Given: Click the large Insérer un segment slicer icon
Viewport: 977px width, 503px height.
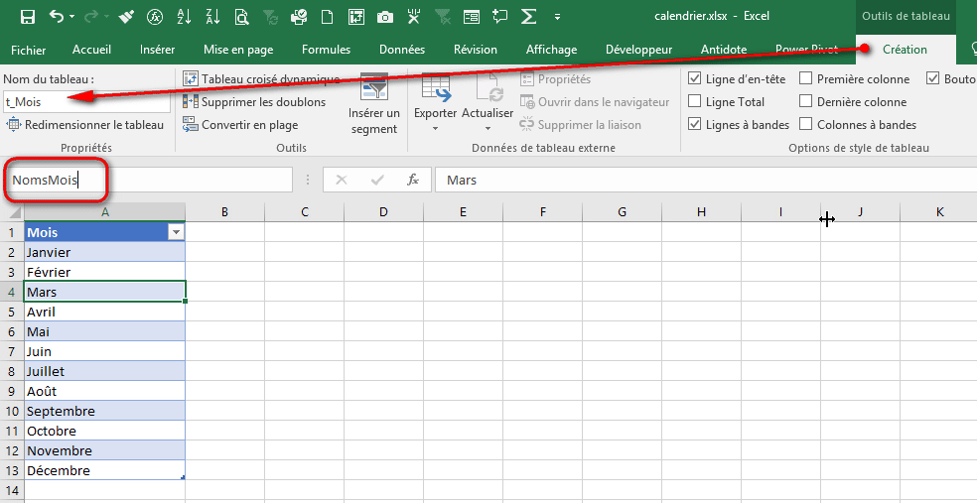Looking at the screenshot, I should point(374,89).
